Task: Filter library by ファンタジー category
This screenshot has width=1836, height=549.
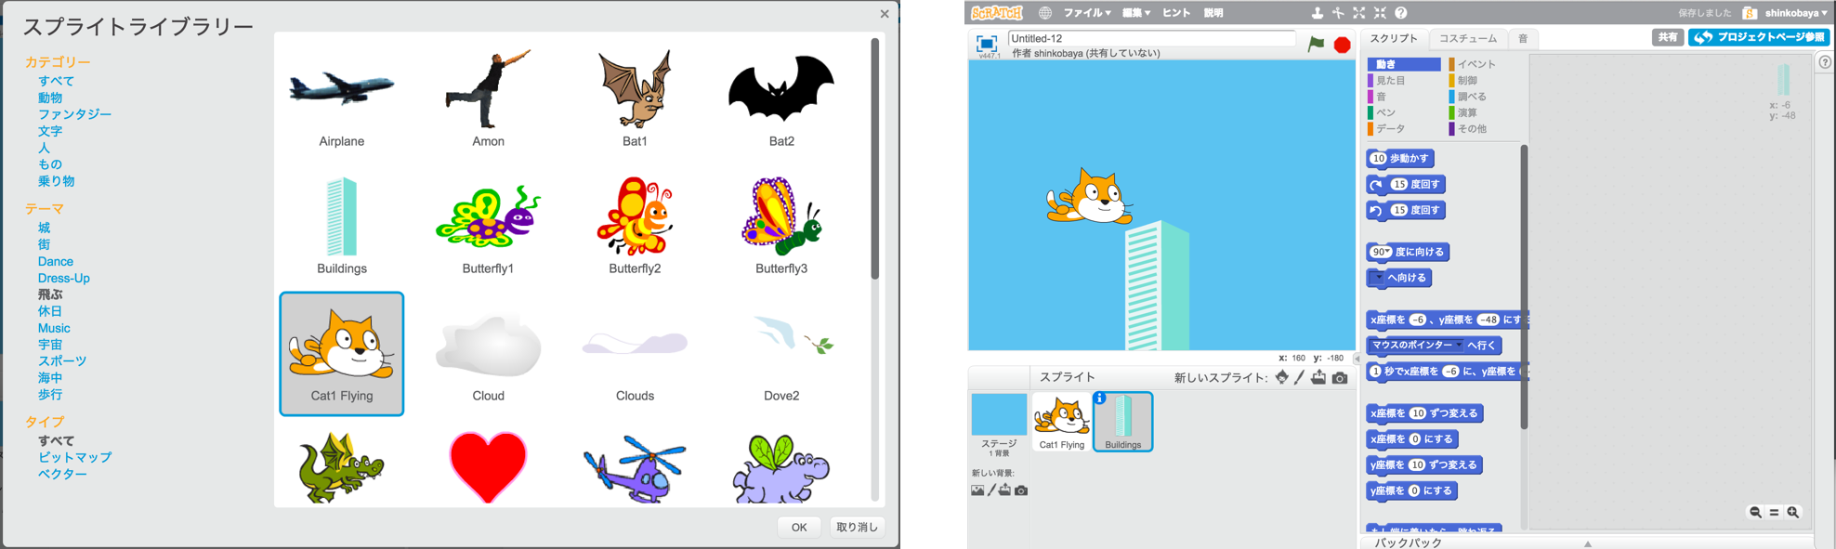Action: pos(74,114)
